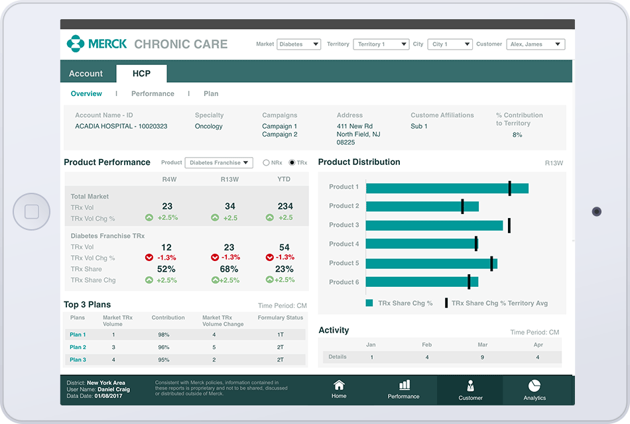This screenshot has width=630, height=424.
Task: Open Analytics using the pie-chart icon
Action: (535, 390)
